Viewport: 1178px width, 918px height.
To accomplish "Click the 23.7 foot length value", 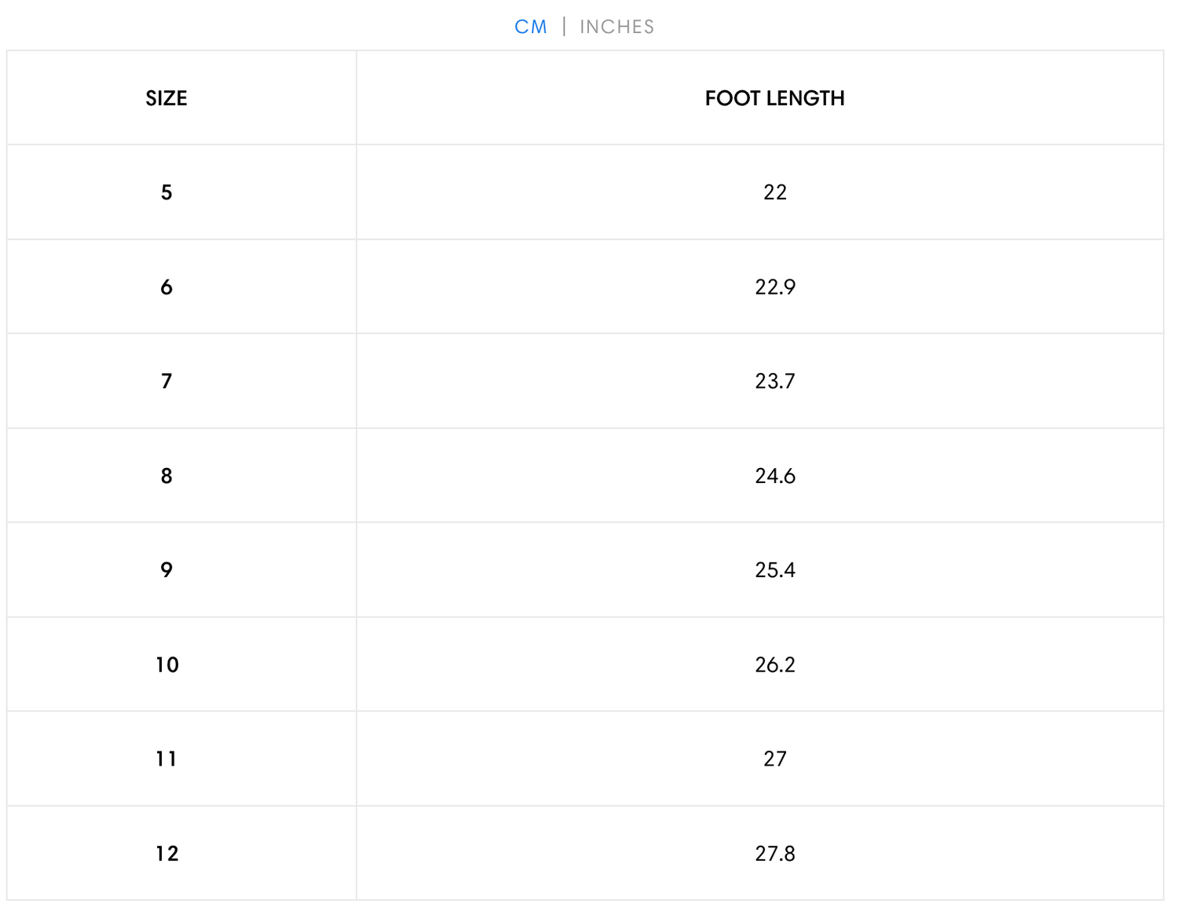I will [x=775, y=381].
